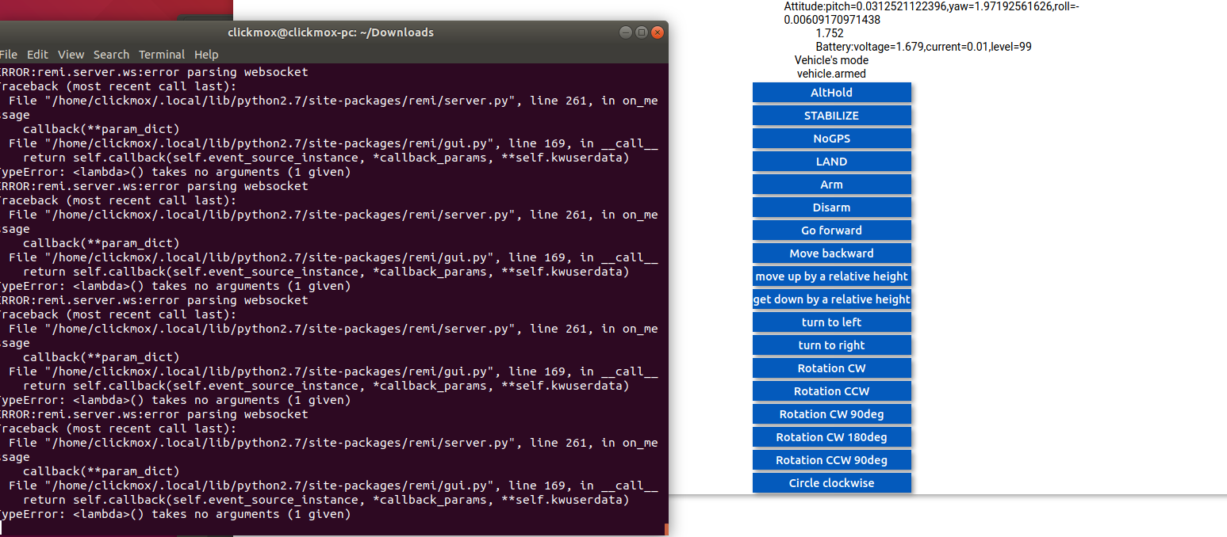
Task: Open the Edit menu of the terminal
Action: pyautogui.click(x=36, y=54)
